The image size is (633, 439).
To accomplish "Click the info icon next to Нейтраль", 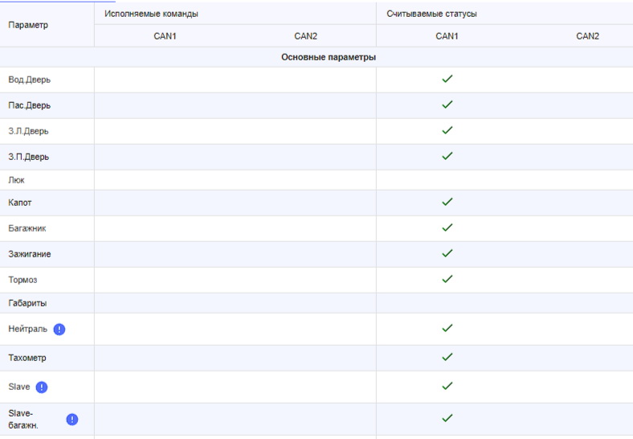I will point(59,329).
